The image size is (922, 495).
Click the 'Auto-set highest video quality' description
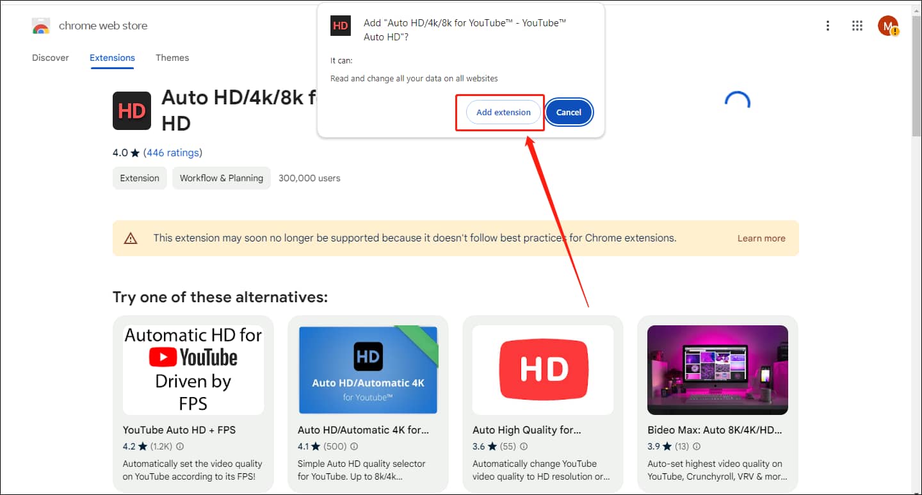(717, 470)
